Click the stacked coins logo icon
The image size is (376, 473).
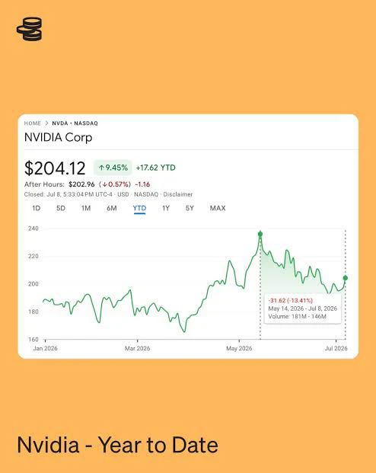click(x=29, y=29)
